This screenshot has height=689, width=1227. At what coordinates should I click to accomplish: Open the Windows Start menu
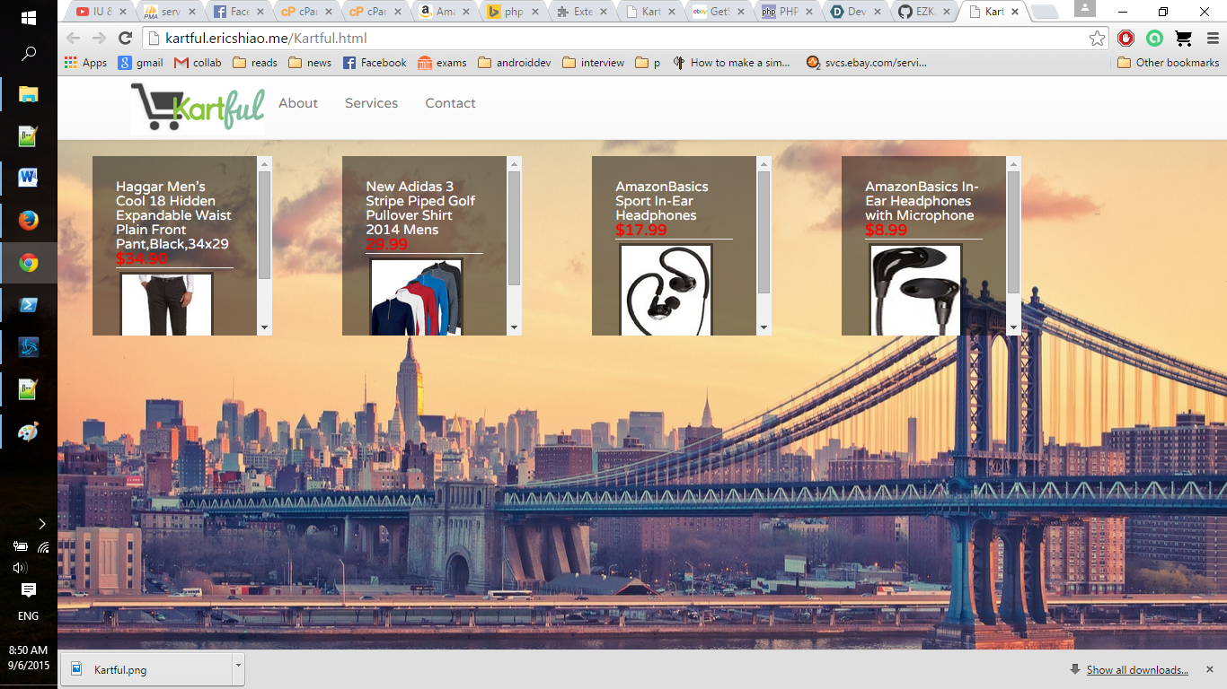28,17
